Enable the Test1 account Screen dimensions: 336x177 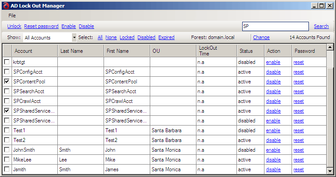[x=273, y=130]
